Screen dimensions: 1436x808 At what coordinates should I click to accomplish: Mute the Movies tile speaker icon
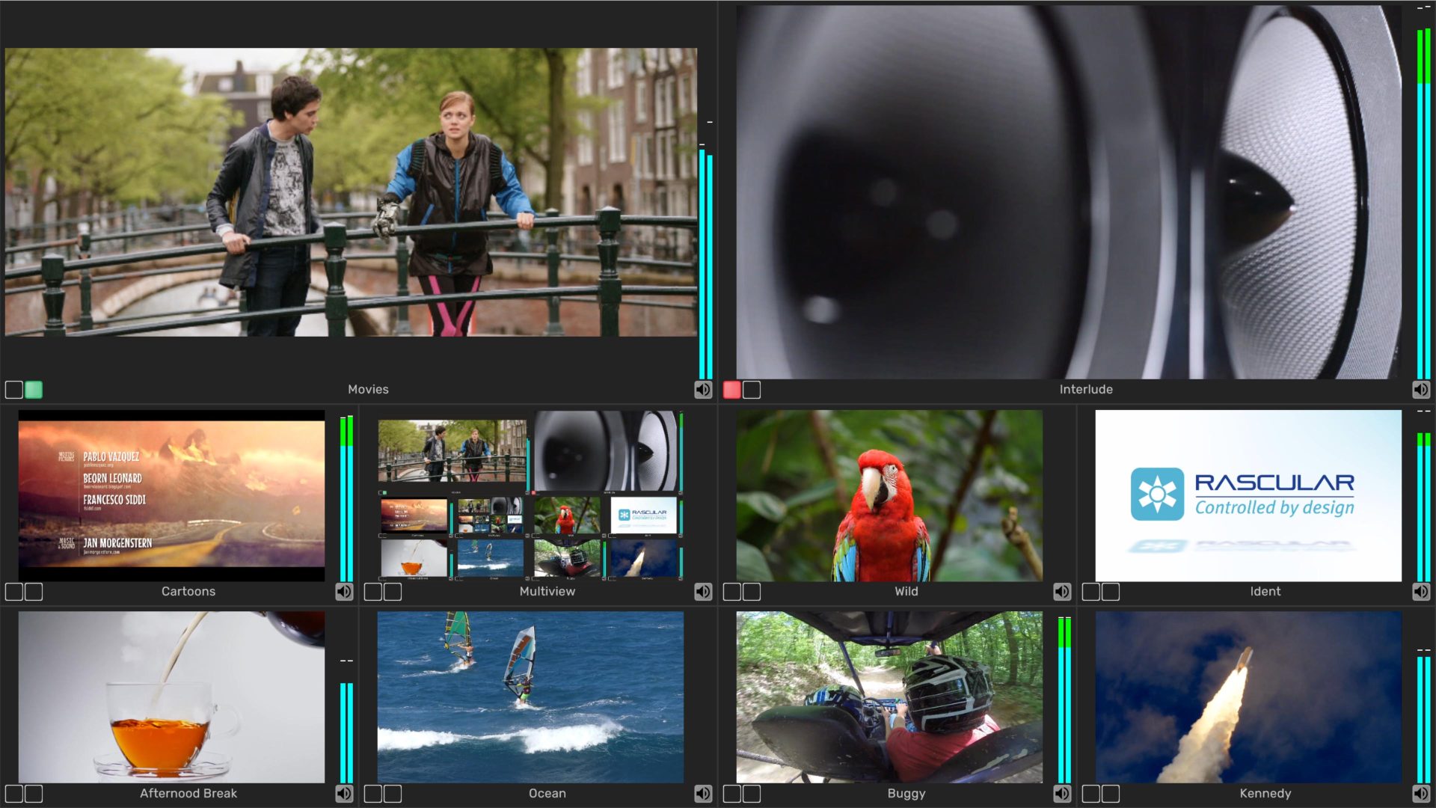point(703,390)
